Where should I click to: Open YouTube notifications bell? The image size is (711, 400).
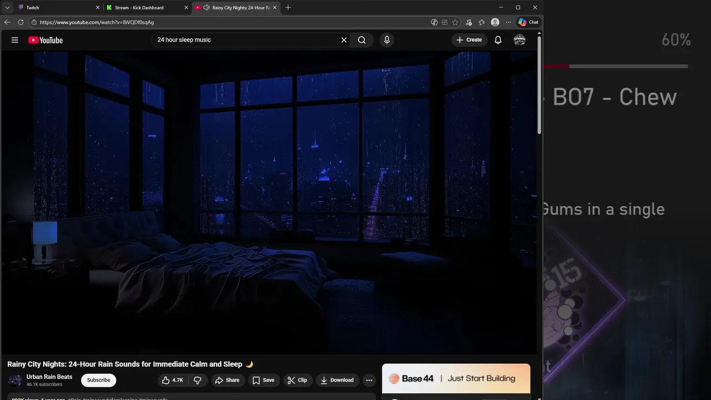click(x=498, y=40)
